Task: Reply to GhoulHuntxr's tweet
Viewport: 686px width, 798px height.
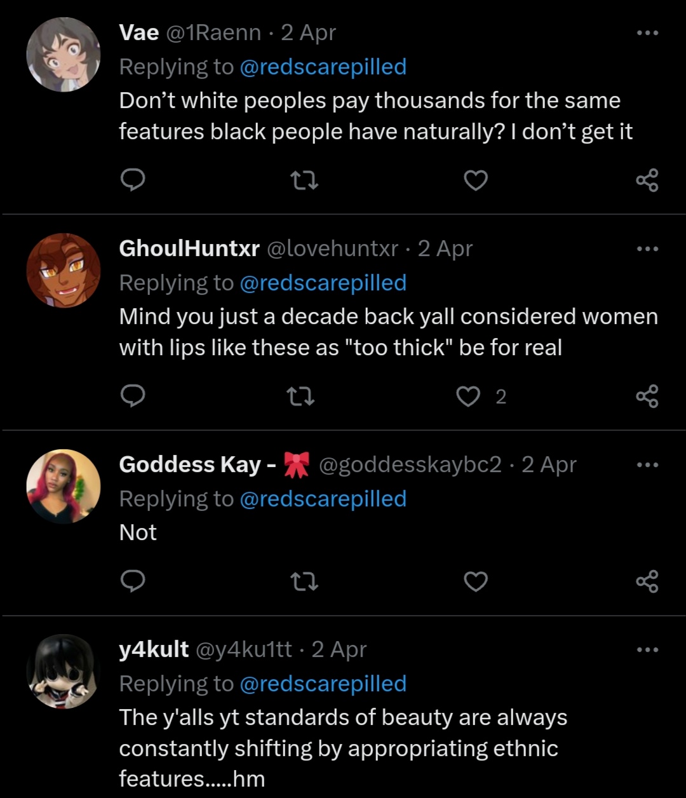Action: [x=133, y=397]
